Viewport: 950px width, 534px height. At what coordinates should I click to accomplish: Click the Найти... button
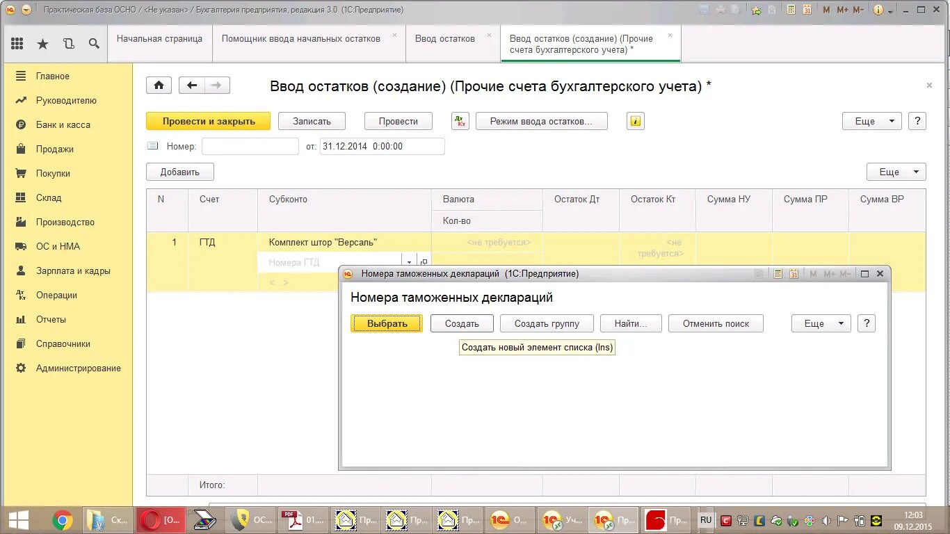(x=631, y=323)
